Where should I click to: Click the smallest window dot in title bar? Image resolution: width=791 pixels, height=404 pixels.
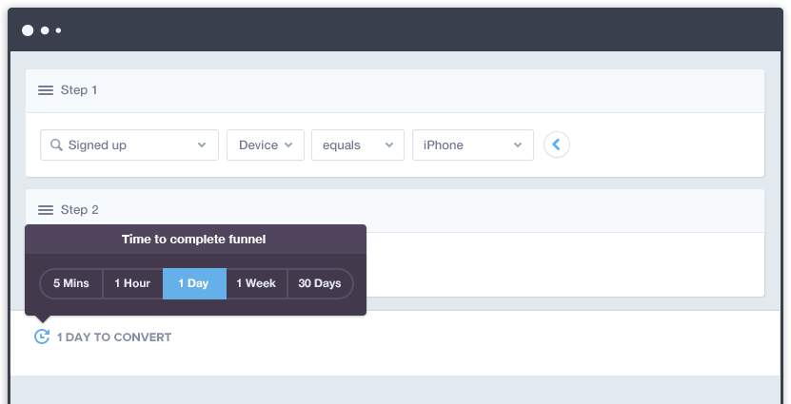pos(58,30)
